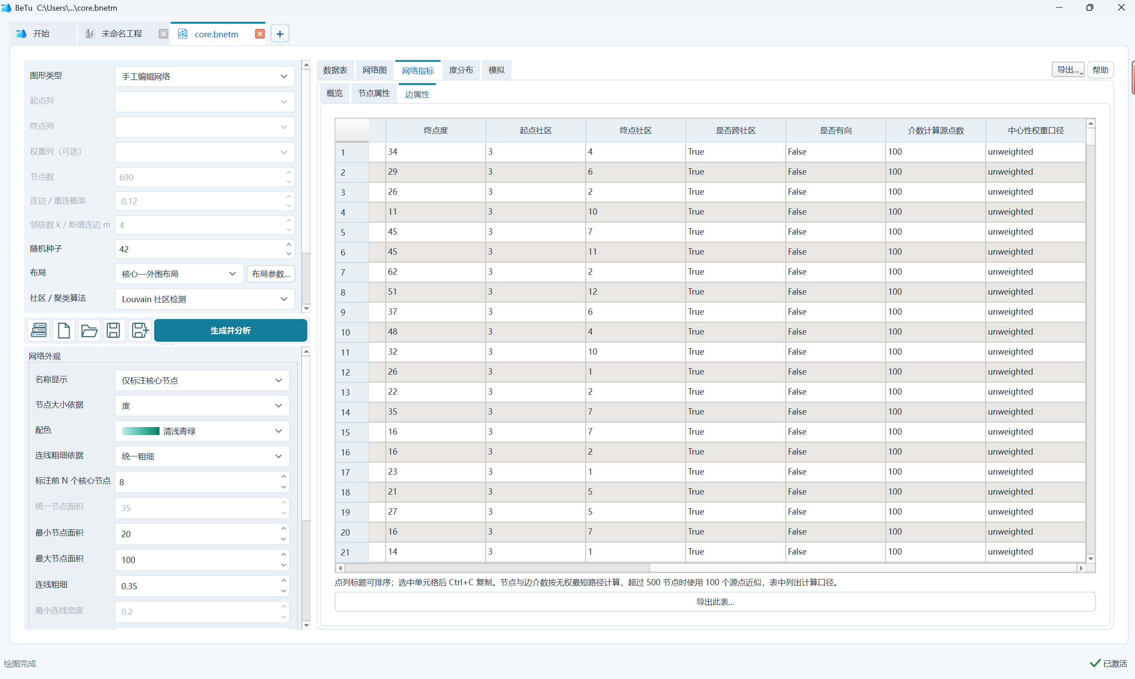Click BeTu app icon in title bar
Image resolution: width=1135 pixels, height=679 pixels.
coord(6,8)
